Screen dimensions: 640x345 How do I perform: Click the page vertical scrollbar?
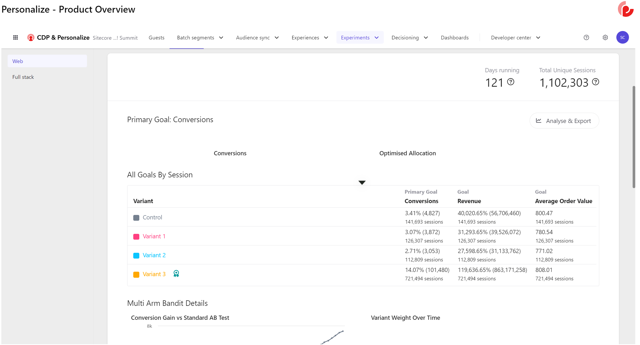(633, 137)
